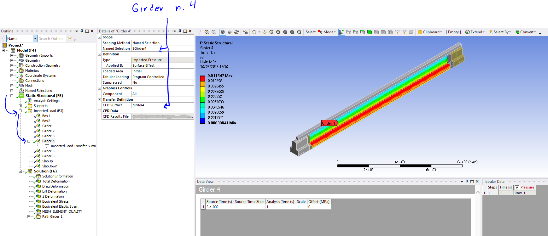Click the red legend color band
The height and width of the screenshot is (236, 548).
click(x=202, y=79)
